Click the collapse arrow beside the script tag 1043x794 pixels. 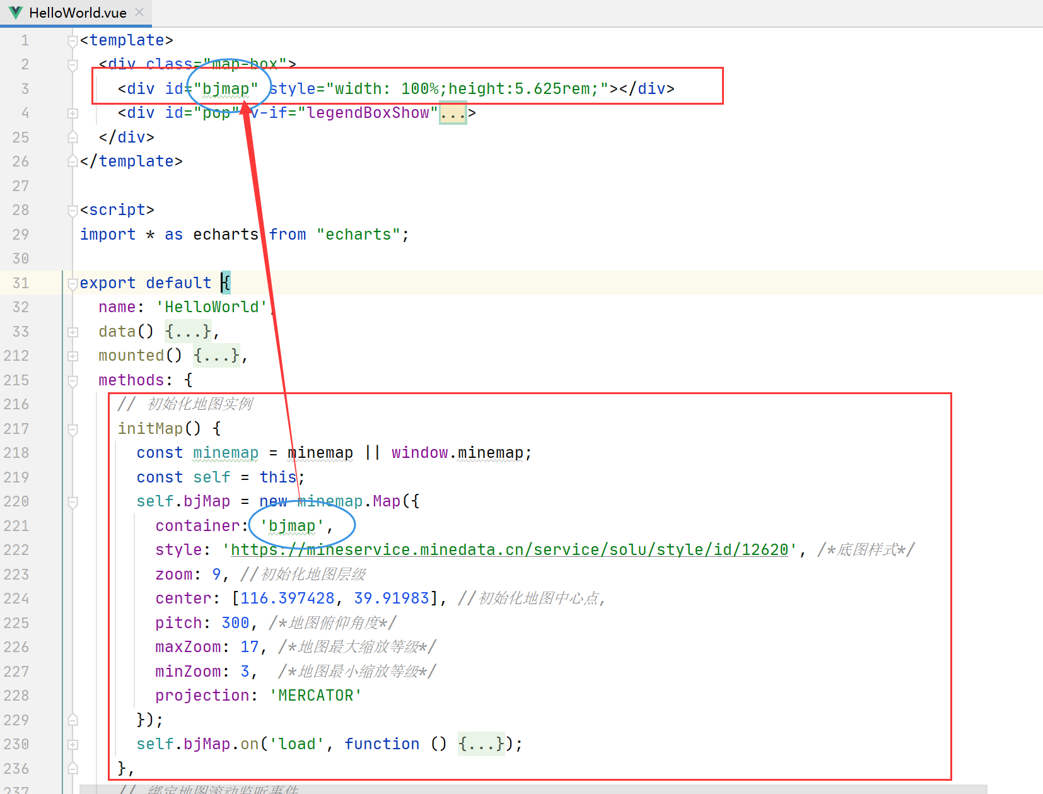click(72, 210)
